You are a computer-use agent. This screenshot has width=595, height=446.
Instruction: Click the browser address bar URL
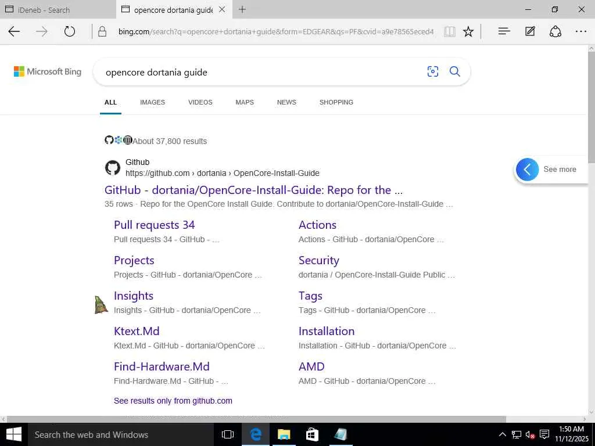coord(276,31)
